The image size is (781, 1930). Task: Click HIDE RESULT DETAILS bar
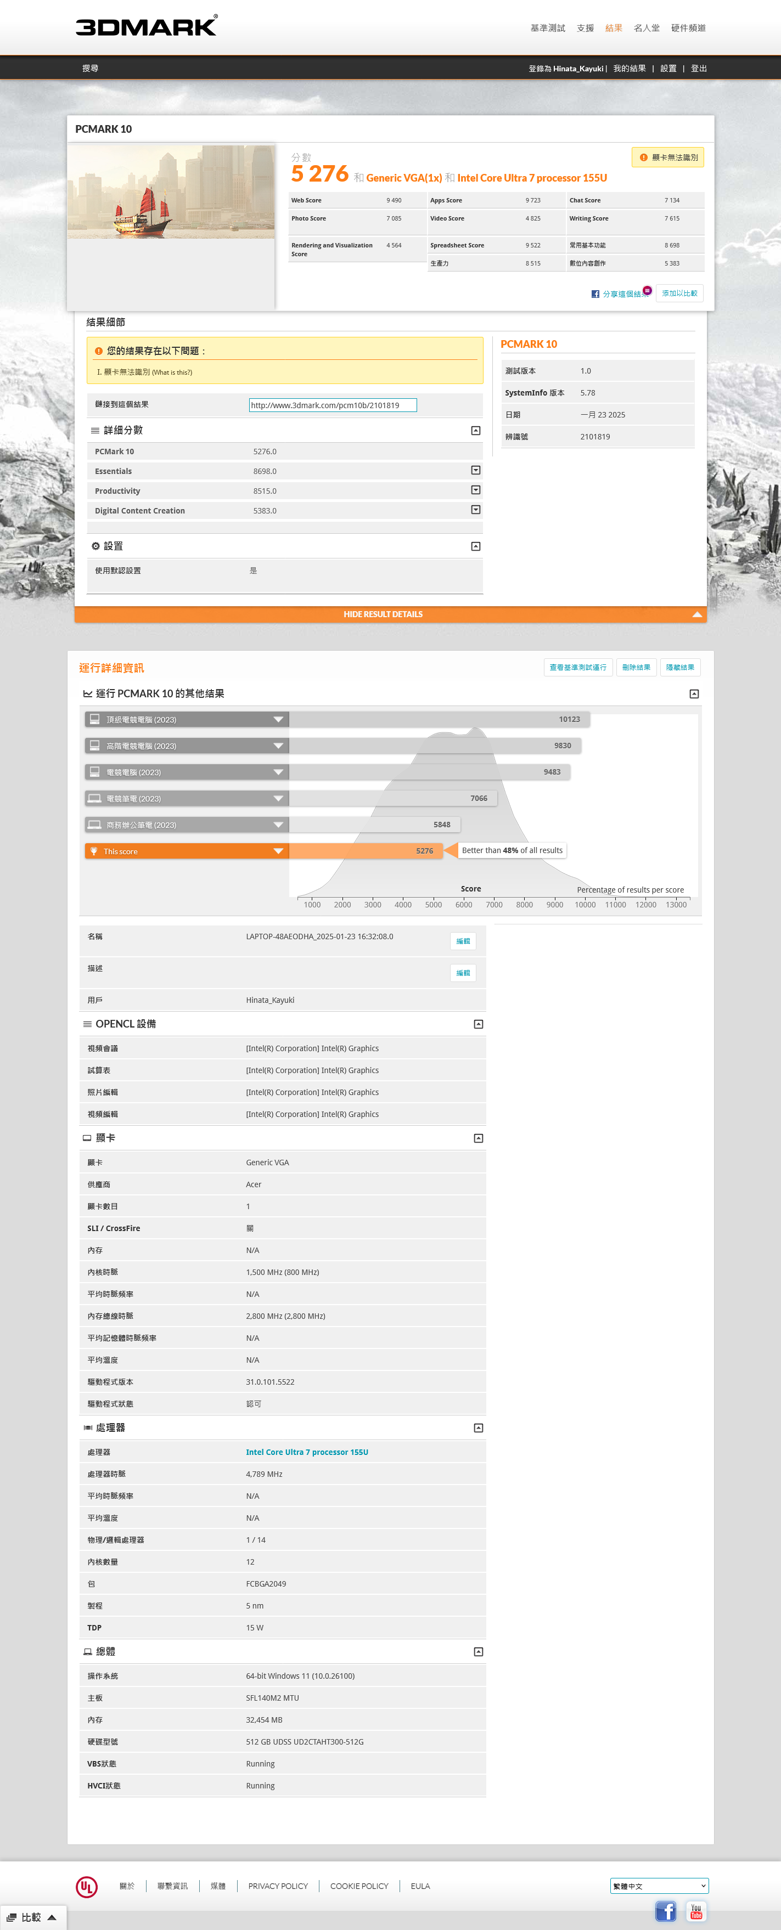coord(391,614)
